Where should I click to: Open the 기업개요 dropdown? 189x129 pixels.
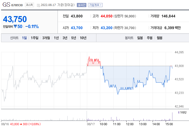[x=95, y=5]
